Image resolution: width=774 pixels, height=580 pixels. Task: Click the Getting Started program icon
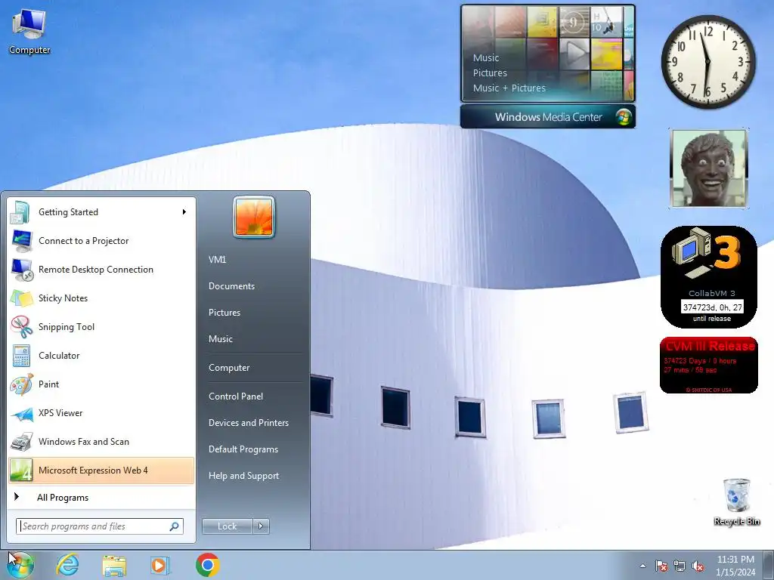coord(22,212)
